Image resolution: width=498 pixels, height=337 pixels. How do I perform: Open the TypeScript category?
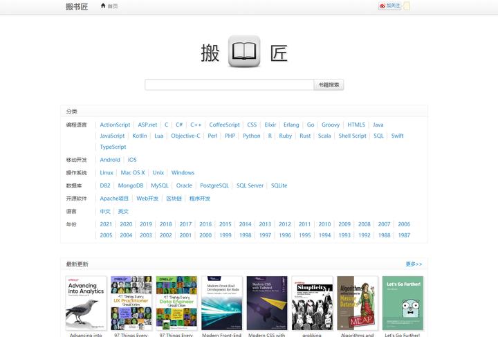tap(113, 147)
